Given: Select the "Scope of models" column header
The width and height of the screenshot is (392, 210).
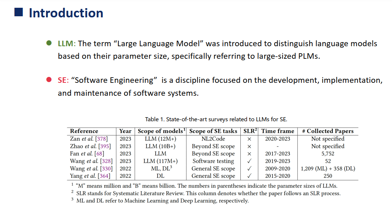Looking at the screenshot, I should point(162,131).
